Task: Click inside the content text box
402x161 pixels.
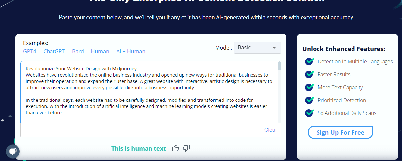Action: [151, 99]
